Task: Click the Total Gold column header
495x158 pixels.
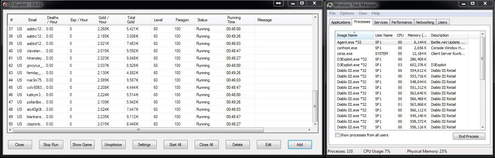Action: 138,20
